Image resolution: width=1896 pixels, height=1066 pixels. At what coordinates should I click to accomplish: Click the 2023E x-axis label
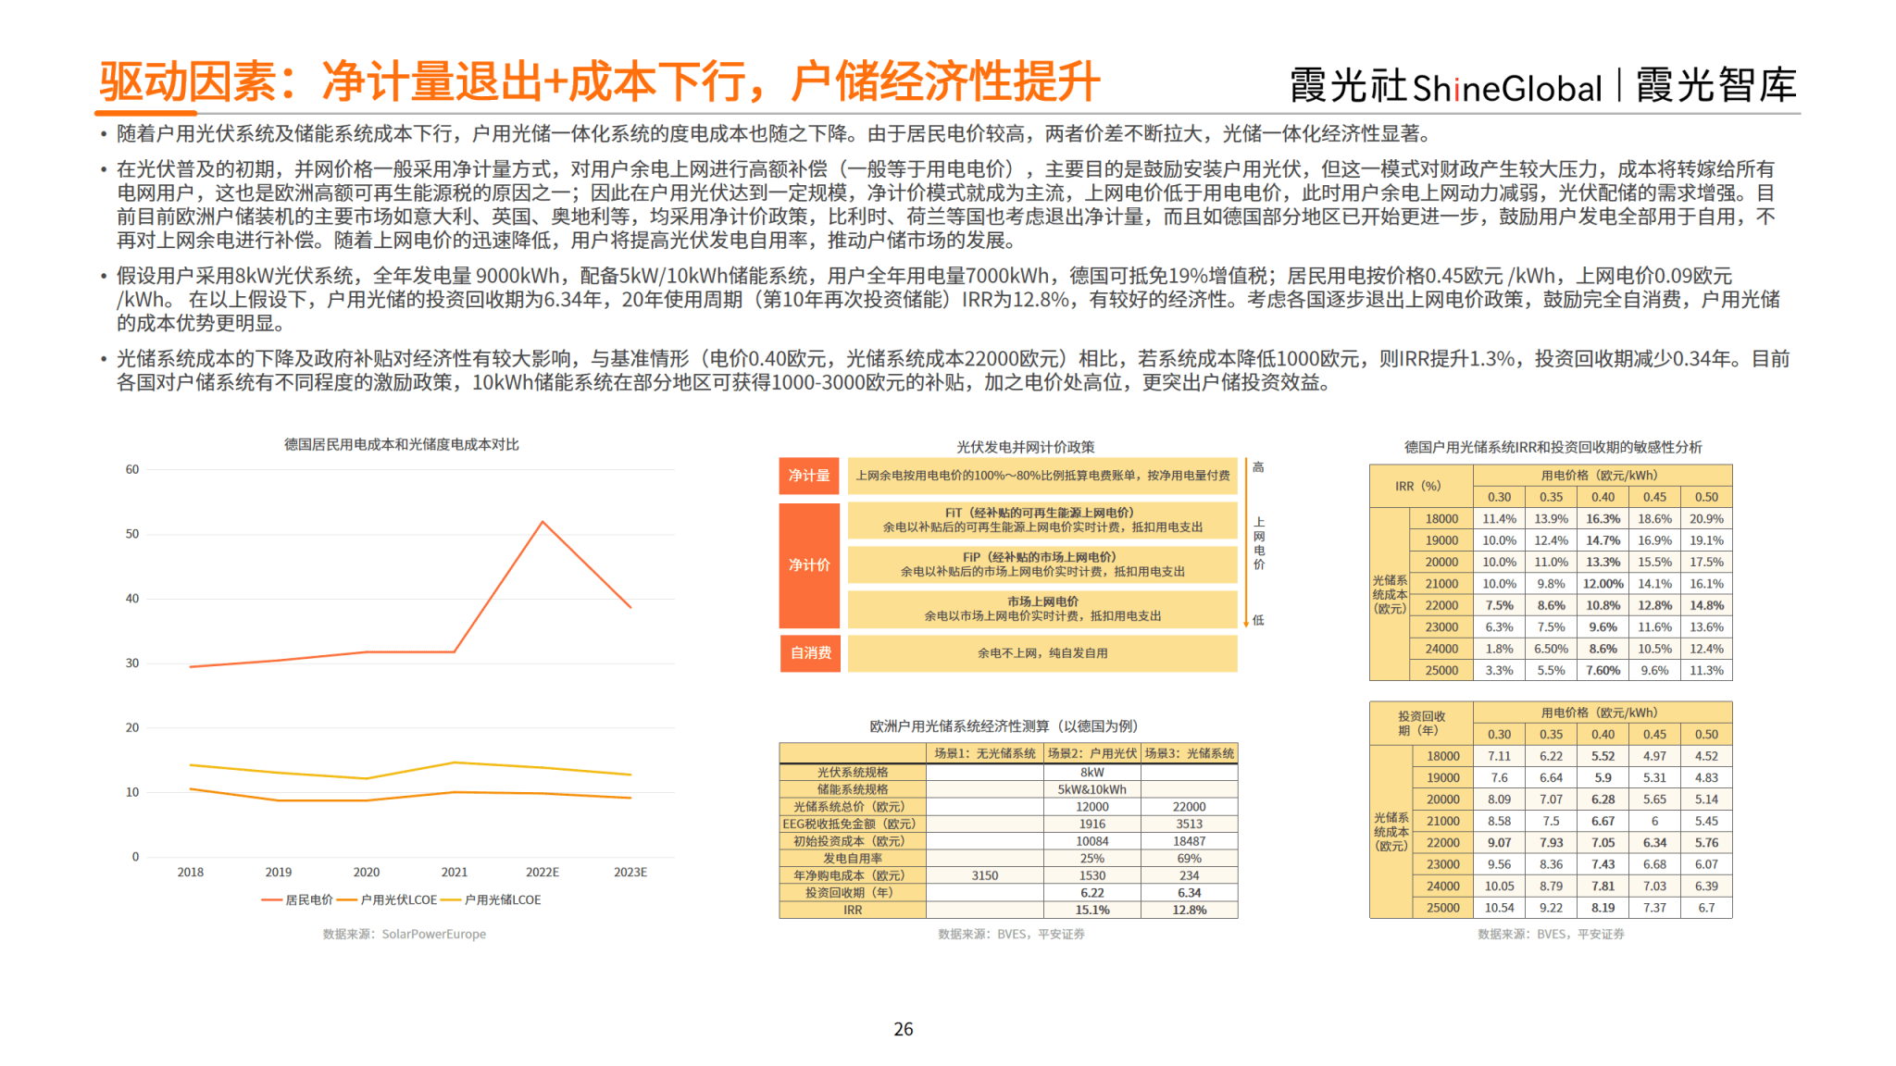pos(630,873)
